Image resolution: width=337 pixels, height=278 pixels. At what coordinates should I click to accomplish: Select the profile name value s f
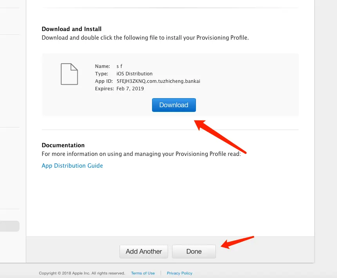coord(119,66)
